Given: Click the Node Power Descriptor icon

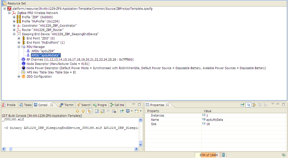Looking at the screenshot, I should 23,68.
